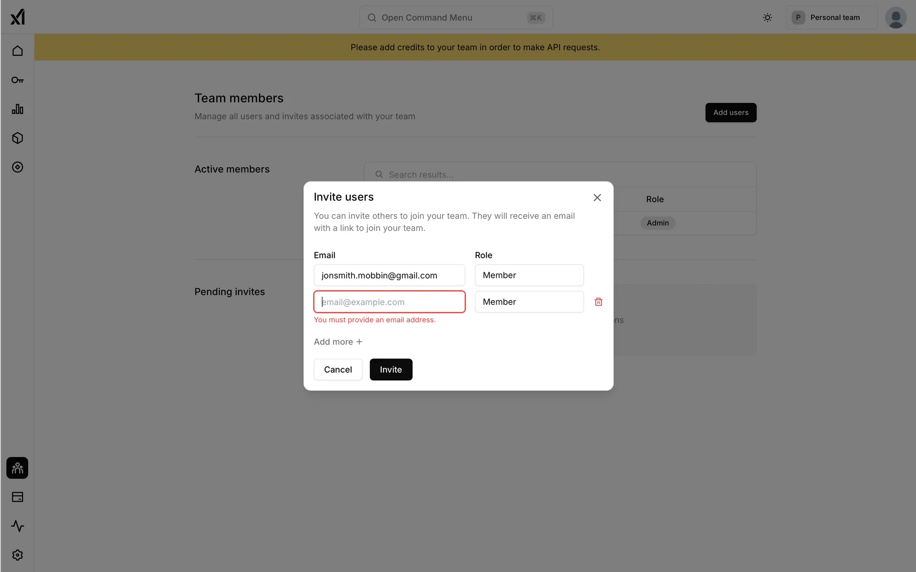Open the Personal team switcher
Image resolution: width=916 pixels, height=572 pixels.
(831, 18)
